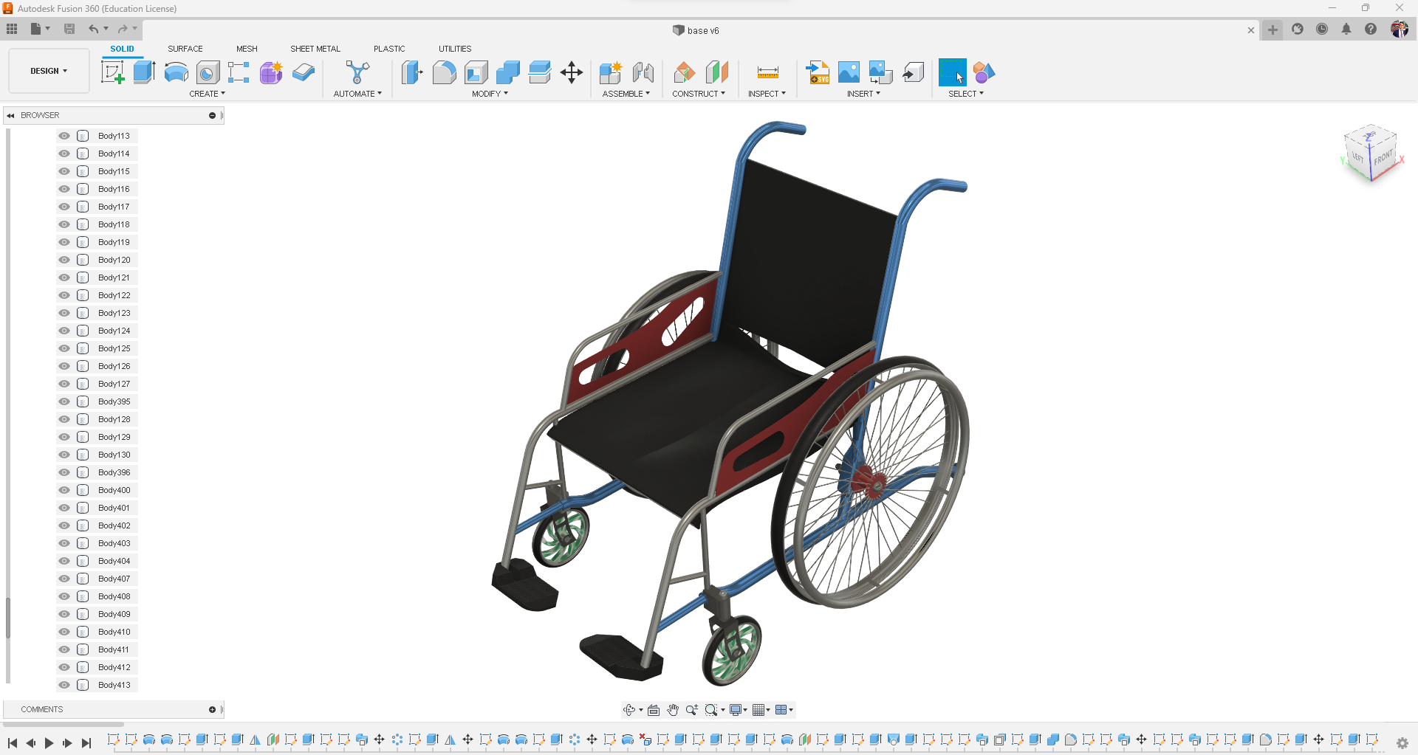Toggle the eye icon for Body409

[x=64, y=614]
